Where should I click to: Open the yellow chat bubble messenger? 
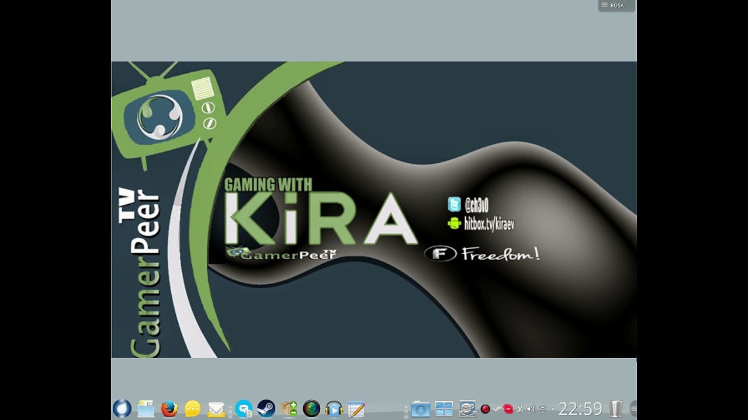(x=192, y=409)
